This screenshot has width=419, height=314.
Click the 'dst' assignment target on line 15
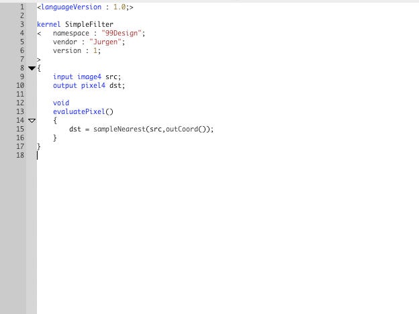pyautogui.click(x=75, y=129)
